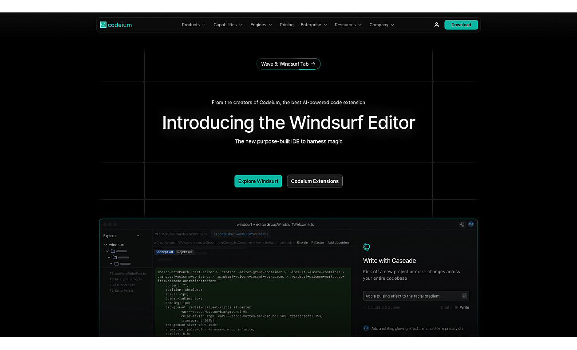Click the 'position: absolute;' code line
This screenshot has height=350, width=577.
point(183,290)
